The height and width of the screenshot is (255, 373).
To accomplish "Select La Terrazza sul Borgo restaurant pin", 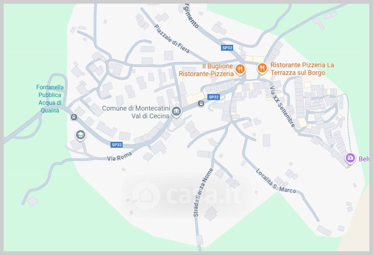I will (x=262, y=68).
